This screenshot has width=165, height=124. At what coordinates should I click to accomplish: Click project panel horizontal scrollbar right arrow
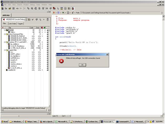click(x=49, y=110)
